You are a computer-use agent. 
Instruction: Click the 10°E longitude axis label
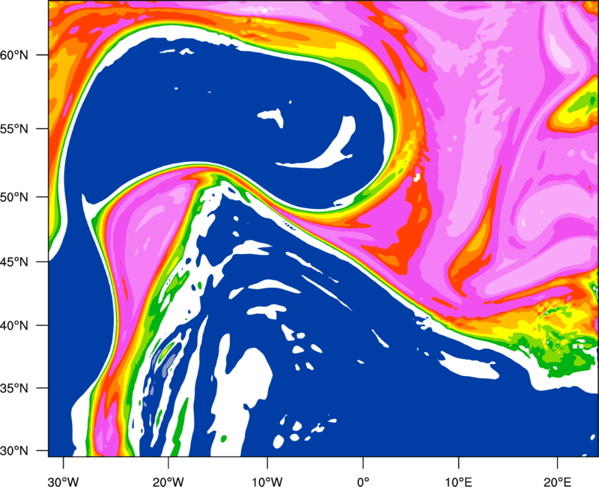click(458, 482)
